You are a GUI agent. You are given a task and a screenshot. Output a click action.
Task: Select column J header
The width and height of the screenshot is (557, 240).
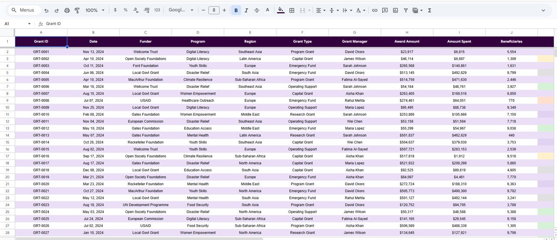coord(511,33)
